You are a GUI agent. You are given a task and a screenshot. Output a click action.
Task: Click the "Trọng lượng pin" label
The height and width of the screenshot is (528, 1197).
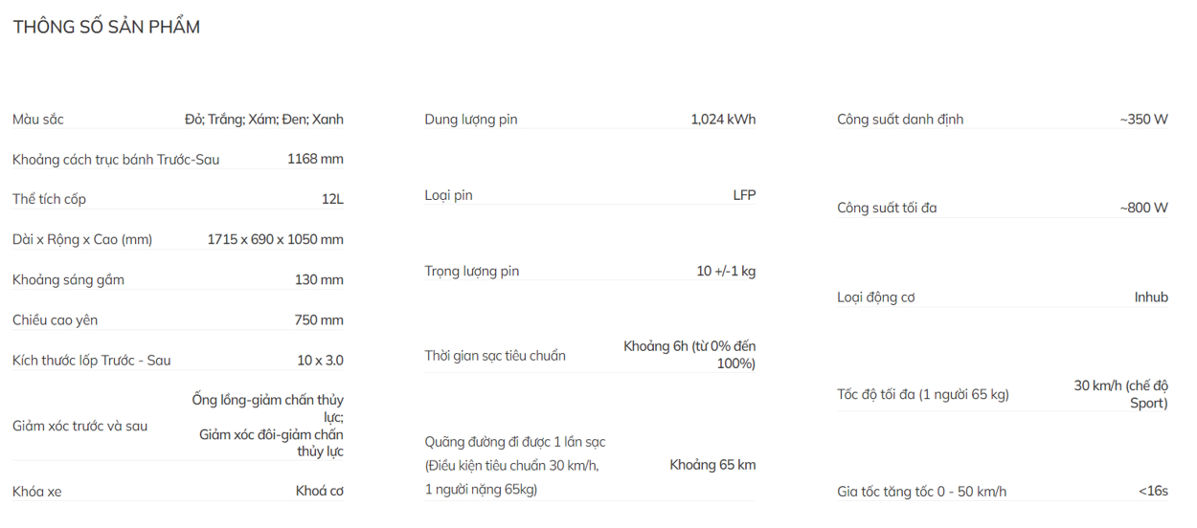[x=471, y=271]
